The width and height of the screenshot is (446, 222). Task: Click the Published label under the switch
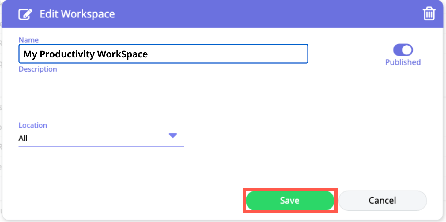point(403,62)
